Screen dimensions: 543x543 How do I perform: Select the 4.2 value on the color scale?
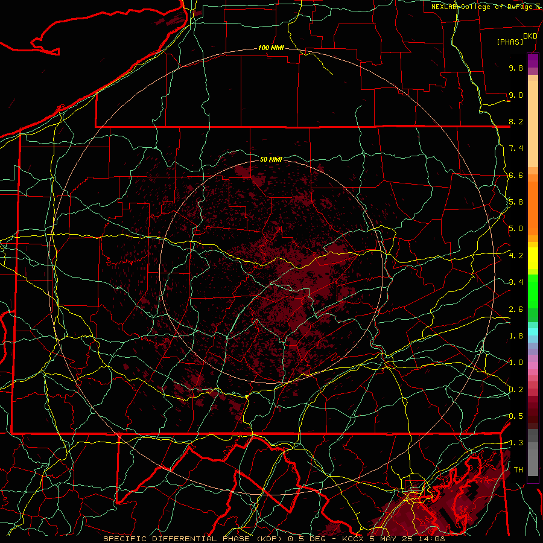pos(516,256)
